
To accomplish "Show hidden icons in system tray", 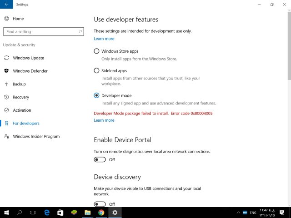I will [x=239, y=212].
